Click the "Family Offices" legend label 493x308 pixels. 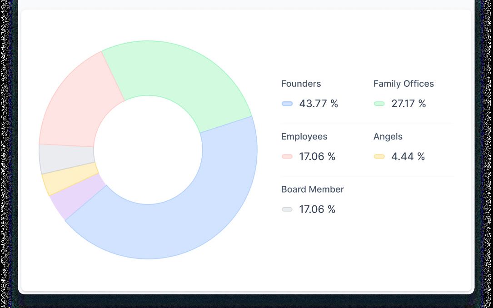[x=403, y=84]
